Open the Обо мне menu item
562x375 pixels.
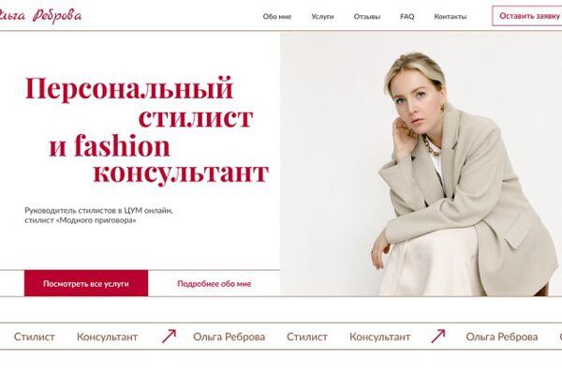[277, 17]
